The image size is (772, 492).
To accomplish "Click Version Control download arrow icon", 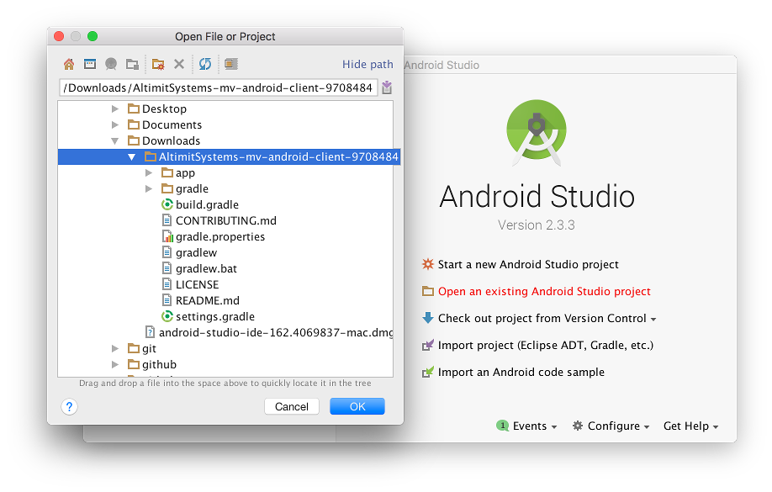I will coord(428,318).
